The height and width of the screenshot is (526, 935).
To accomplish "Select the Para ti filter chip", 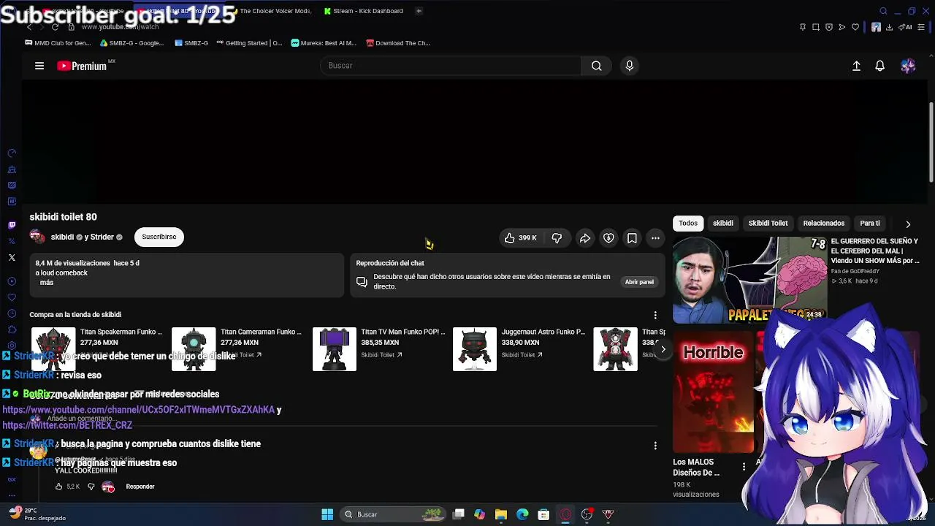I will pos(870,224).
